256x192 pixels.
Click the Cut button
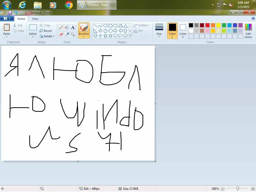coord(18,25)
